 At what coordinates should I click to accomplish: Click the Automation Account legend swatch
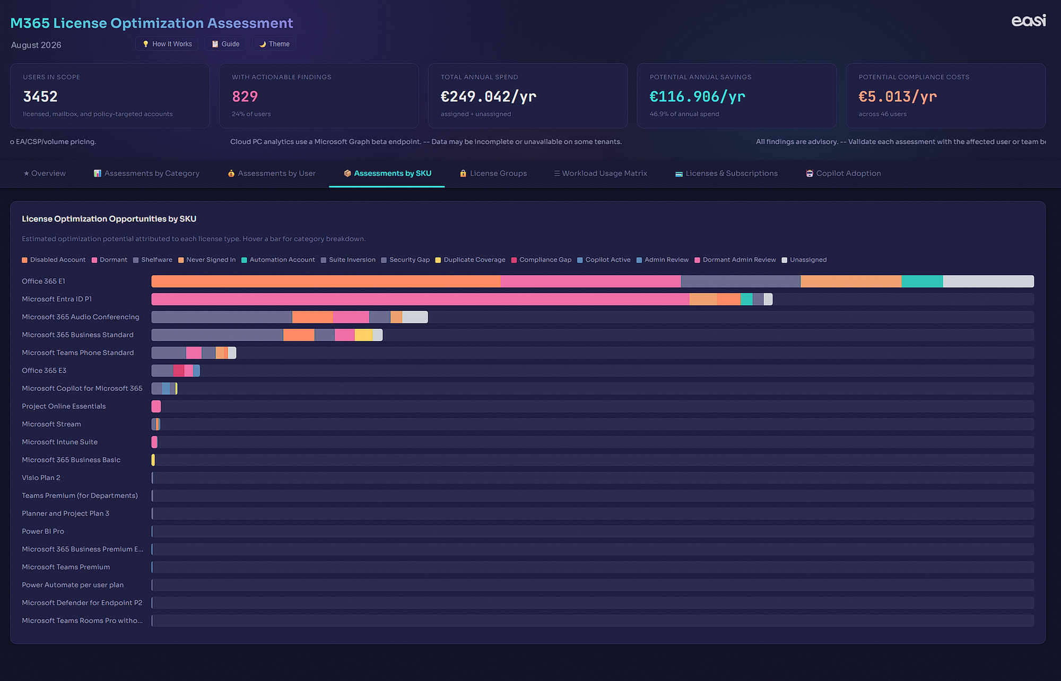click(x=244, y=260)
